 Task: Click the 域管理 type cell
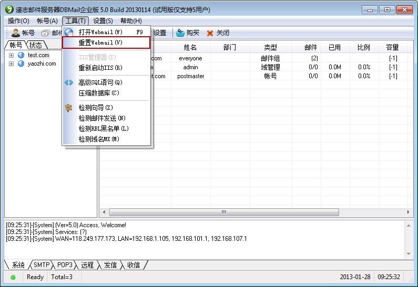click(x=271, y=67)
